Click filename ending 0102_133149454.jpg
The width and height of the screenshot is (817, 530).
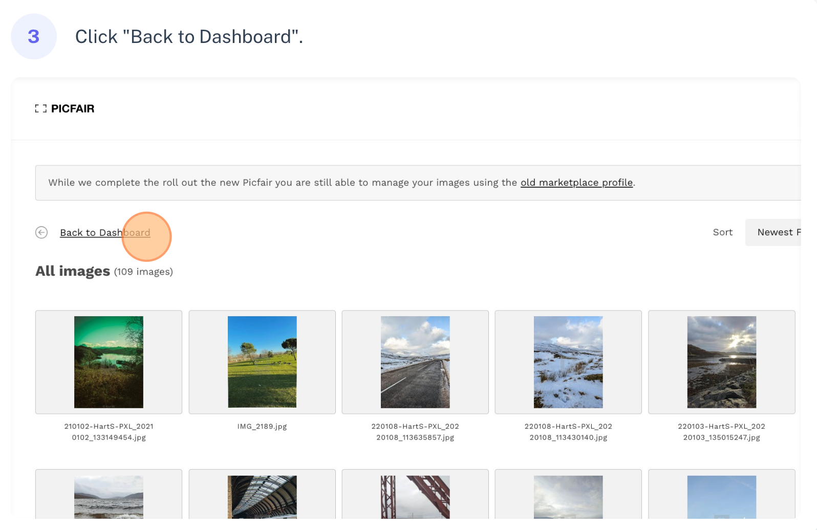pos(109,432)
